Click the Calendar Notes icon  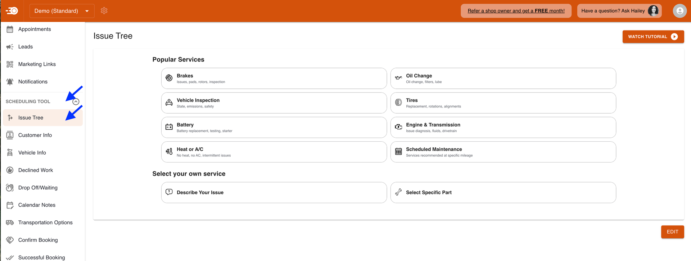10,205
